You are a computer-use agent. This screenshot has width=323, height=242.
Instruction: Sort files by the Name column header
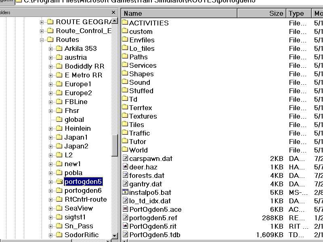tap(179, 13)
